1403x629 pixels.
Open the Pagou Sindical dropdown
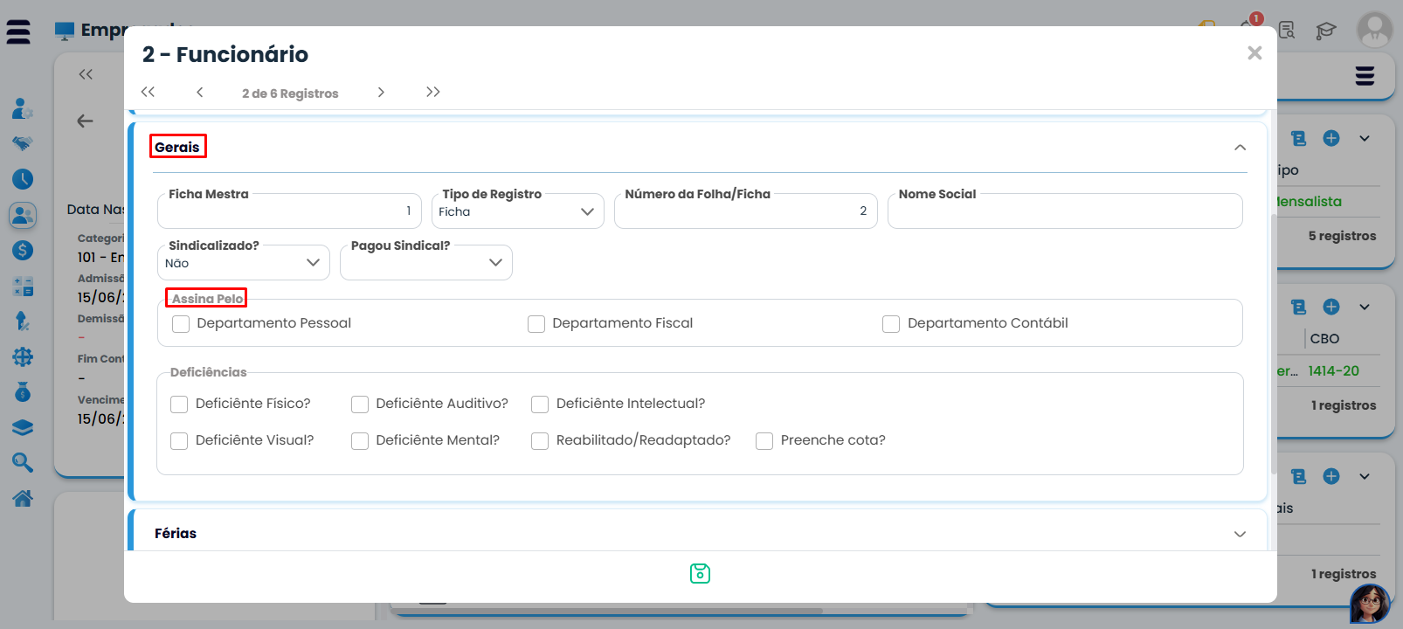pyautogui.click(x=425, y=263)
